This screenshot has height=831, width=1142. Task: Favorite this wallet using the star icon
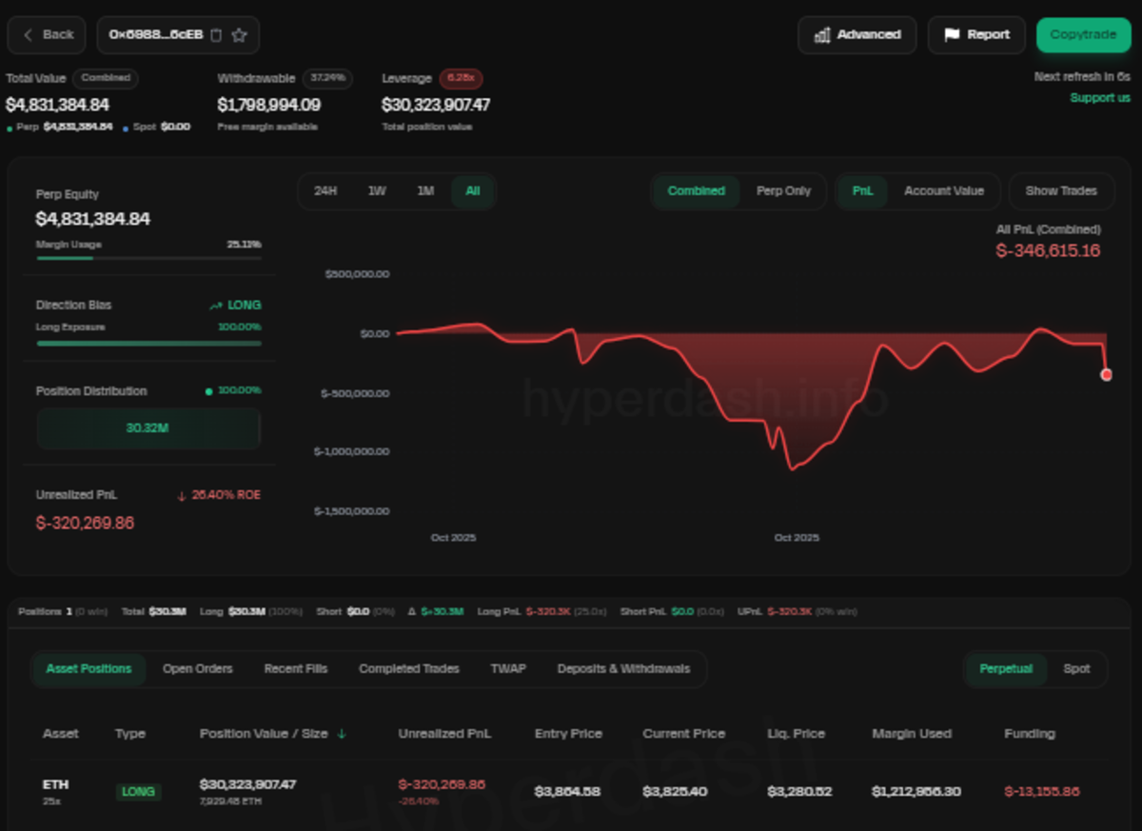pyautogui.click(x=240, y=35)
